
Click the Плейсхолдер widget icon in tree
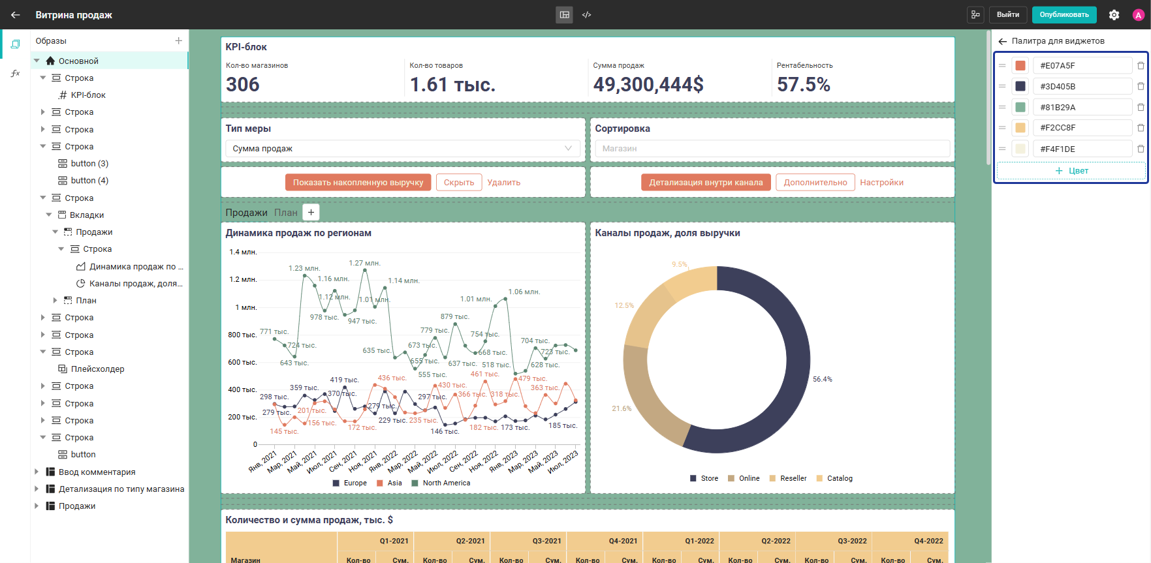[x=63, y=369]
